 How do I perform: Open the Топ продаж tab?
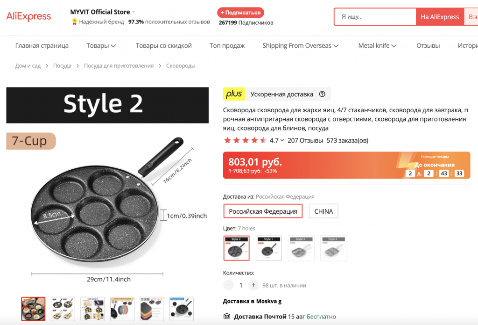pyautogui.click(x=227, y=45)
